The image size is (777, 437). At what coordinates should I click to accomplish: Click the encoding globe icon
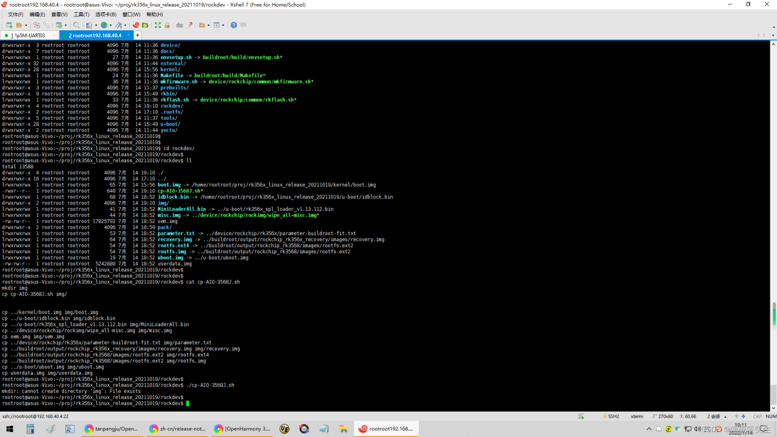pyautogui.click(x=104, y=25)
